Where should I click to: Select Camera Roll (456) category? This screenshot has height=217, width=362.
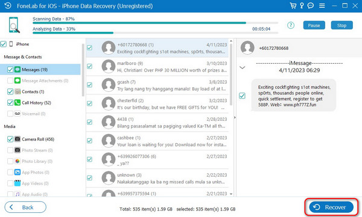point(38,139)
